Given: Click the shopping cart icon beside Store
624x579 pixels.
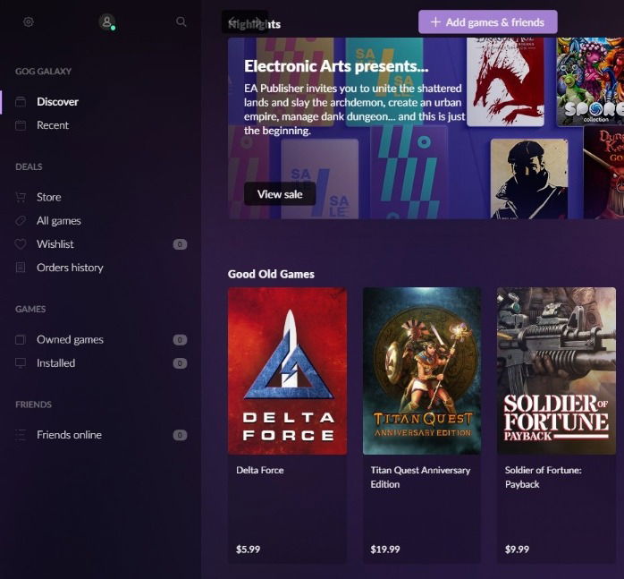Looking at the screenshot, I should click(x=21, y=197).
